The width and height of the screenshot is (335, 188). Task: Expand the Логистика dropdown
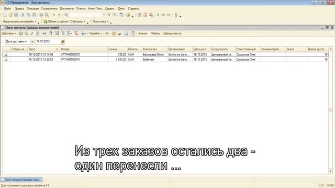coord(100,21)
